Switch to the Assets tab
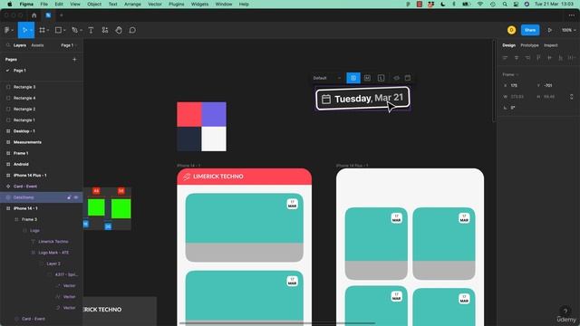 point(37,45)
